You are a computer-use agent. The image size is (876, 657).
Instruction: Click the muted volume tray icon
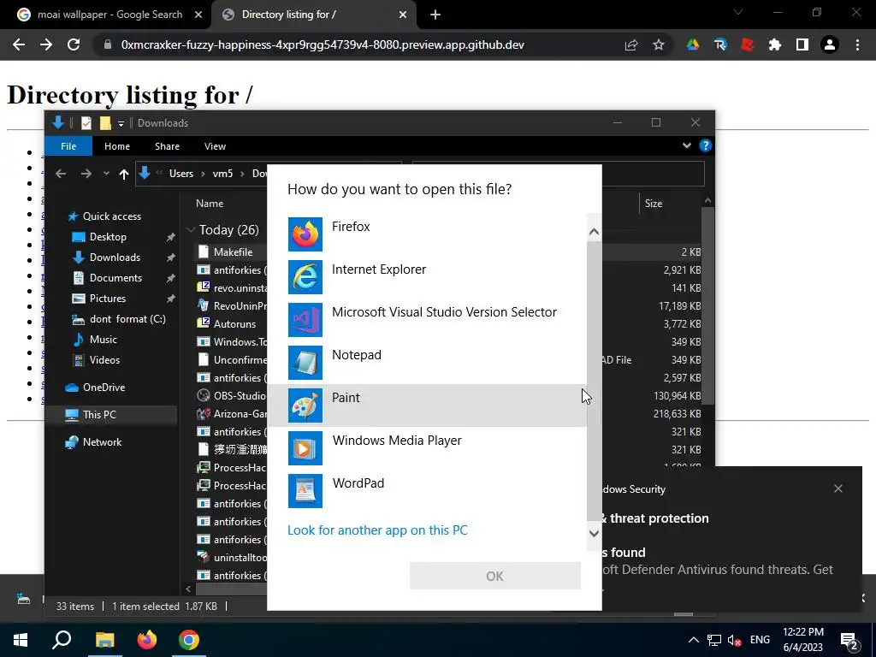coord(734,640)
